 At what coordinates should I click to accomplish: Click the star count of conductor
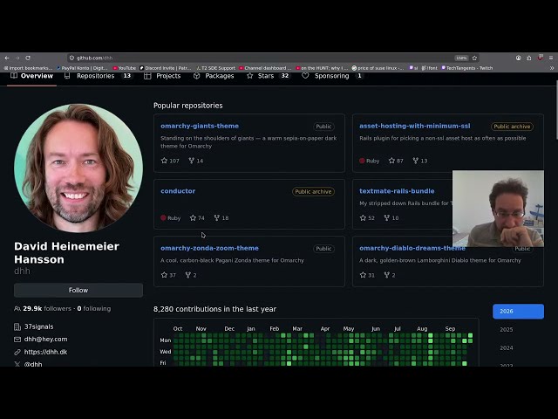(197, 217)
